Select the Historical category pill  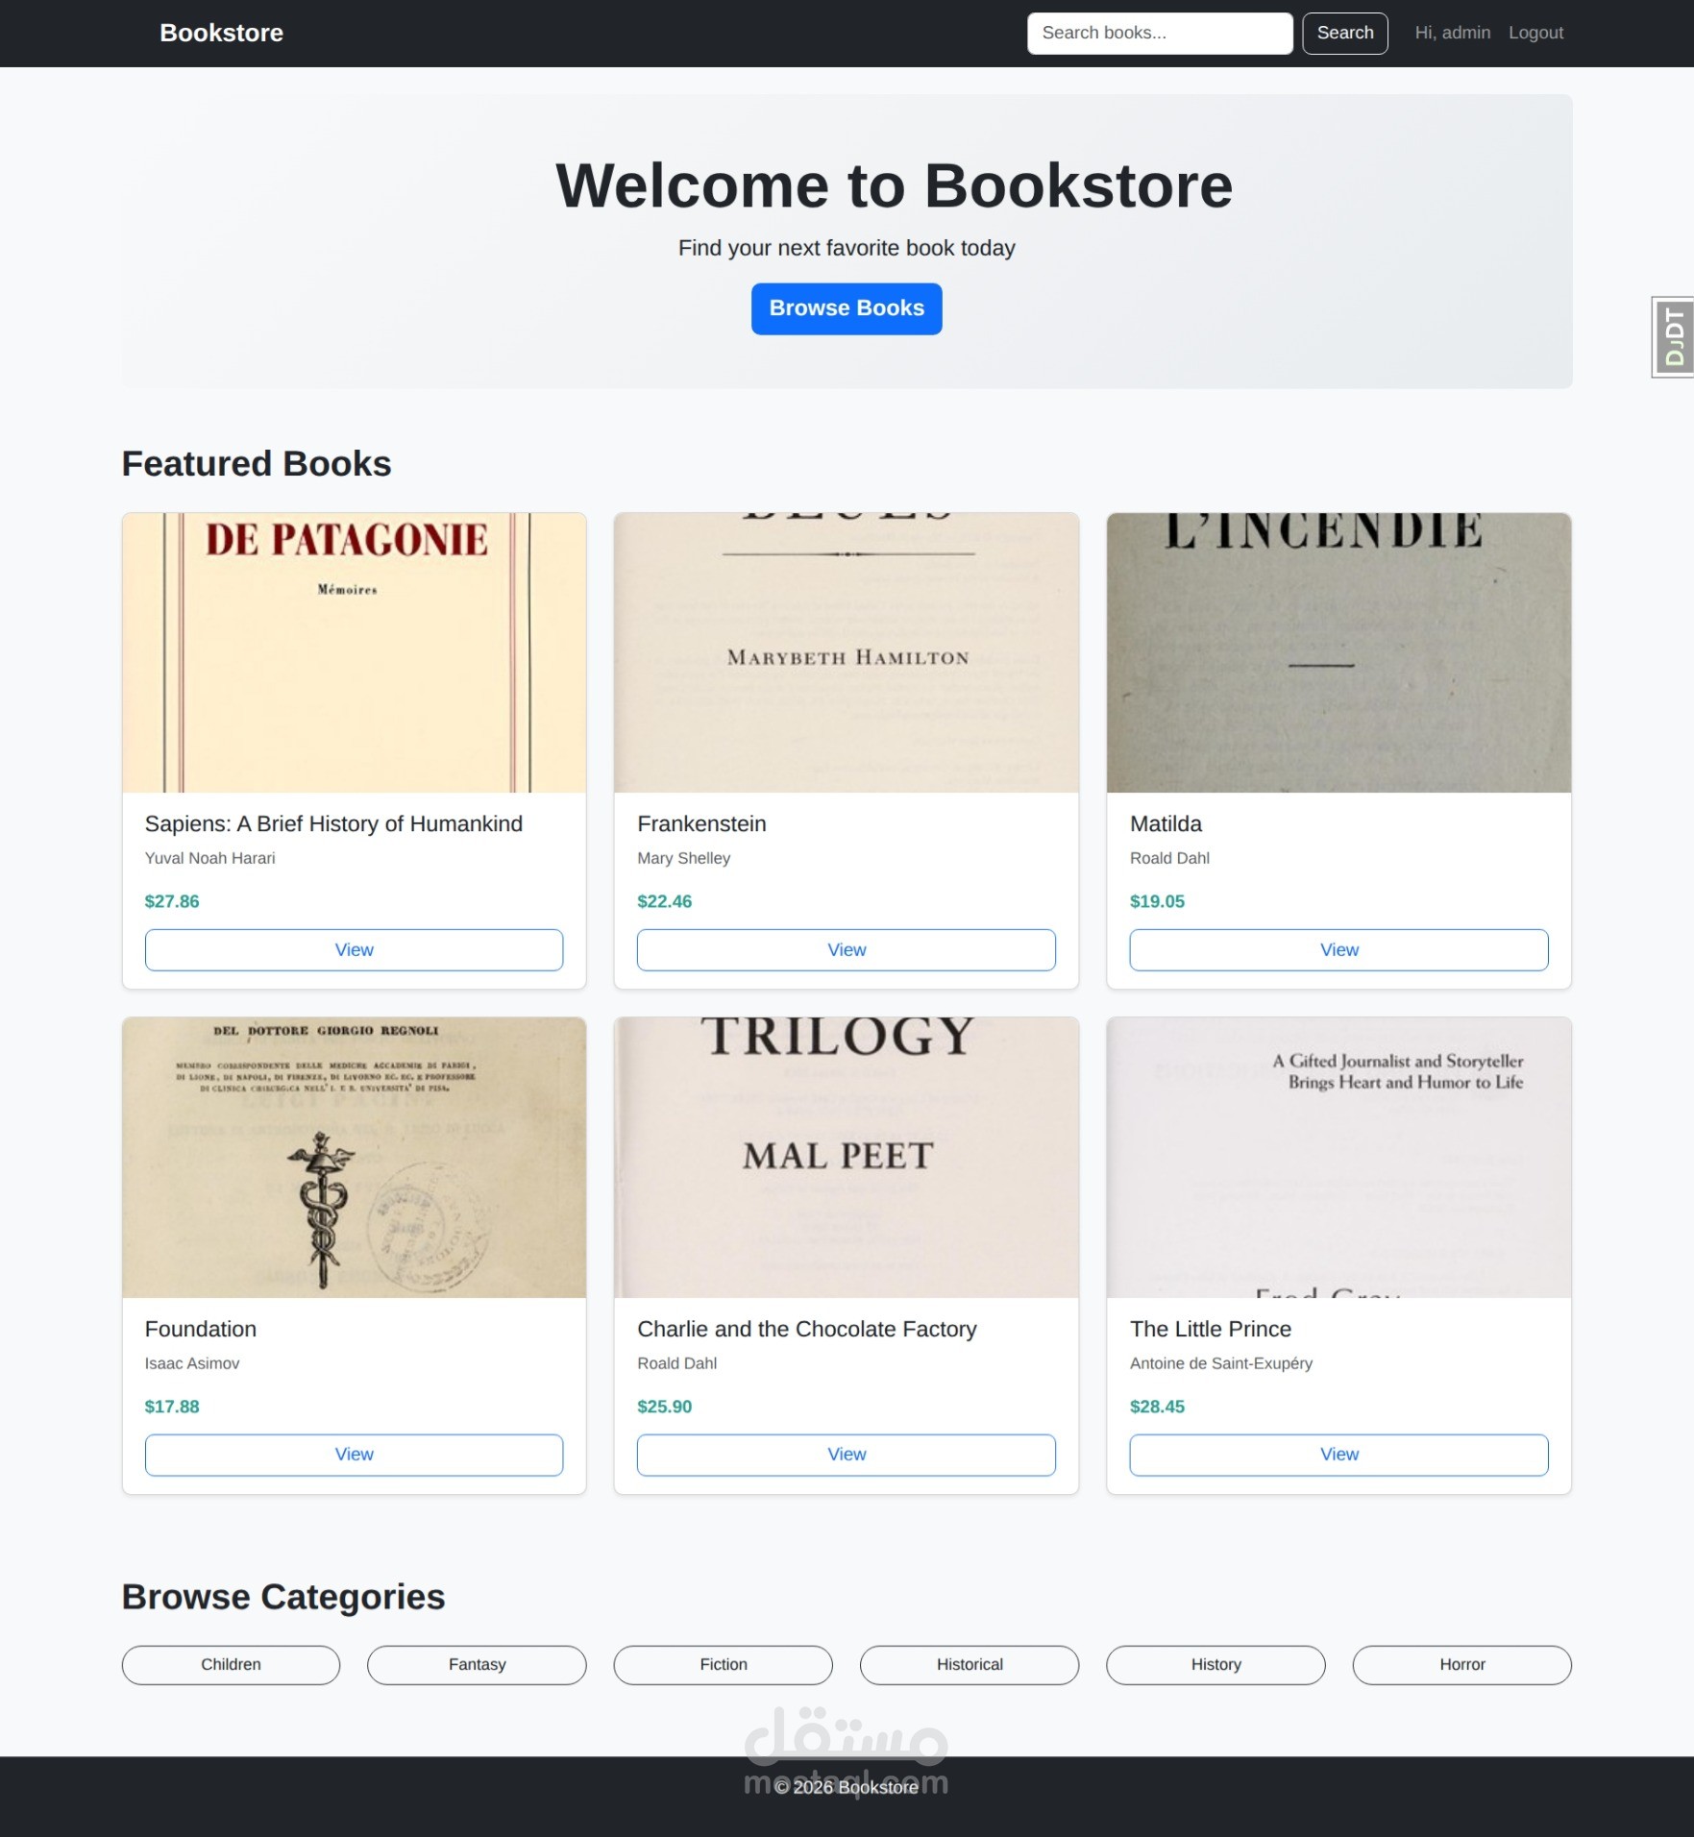(970, 1665)
